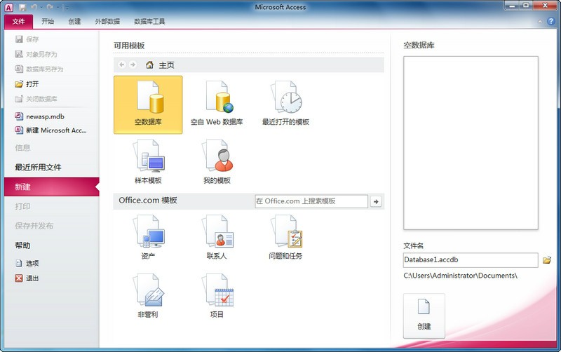Select 帮助 help in the sidebar

[22, 245]
